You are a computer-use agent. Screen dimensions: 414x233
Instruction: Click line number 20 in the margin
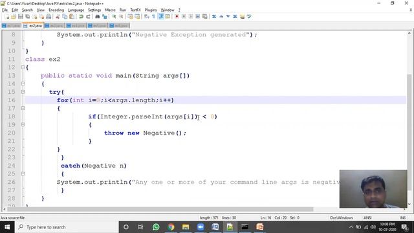(x=12, y=133)
